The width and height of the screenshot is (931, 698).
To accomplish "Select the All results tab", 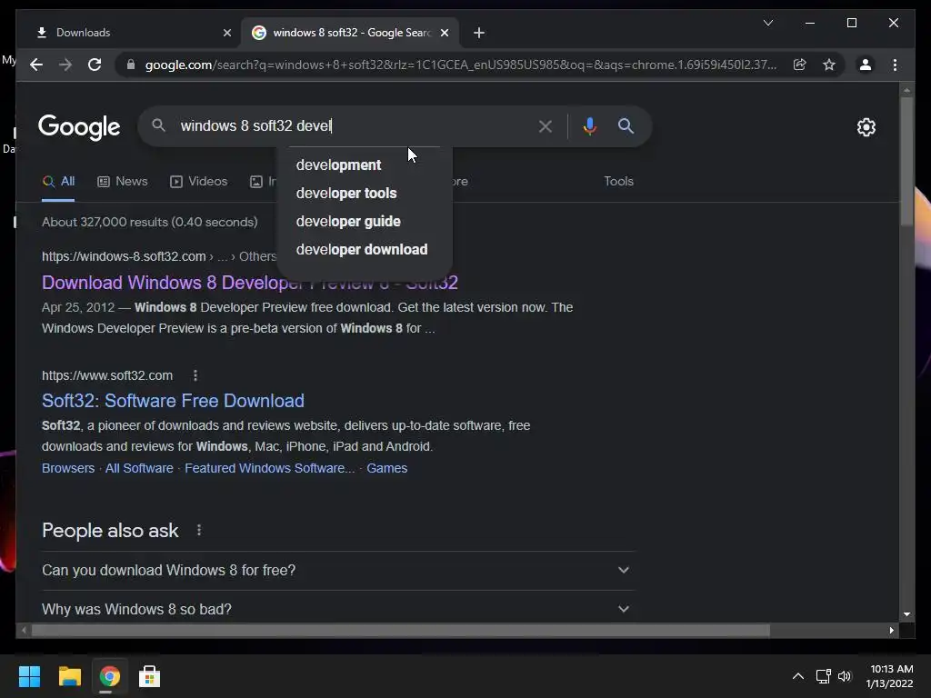I will tap(58, 182).
